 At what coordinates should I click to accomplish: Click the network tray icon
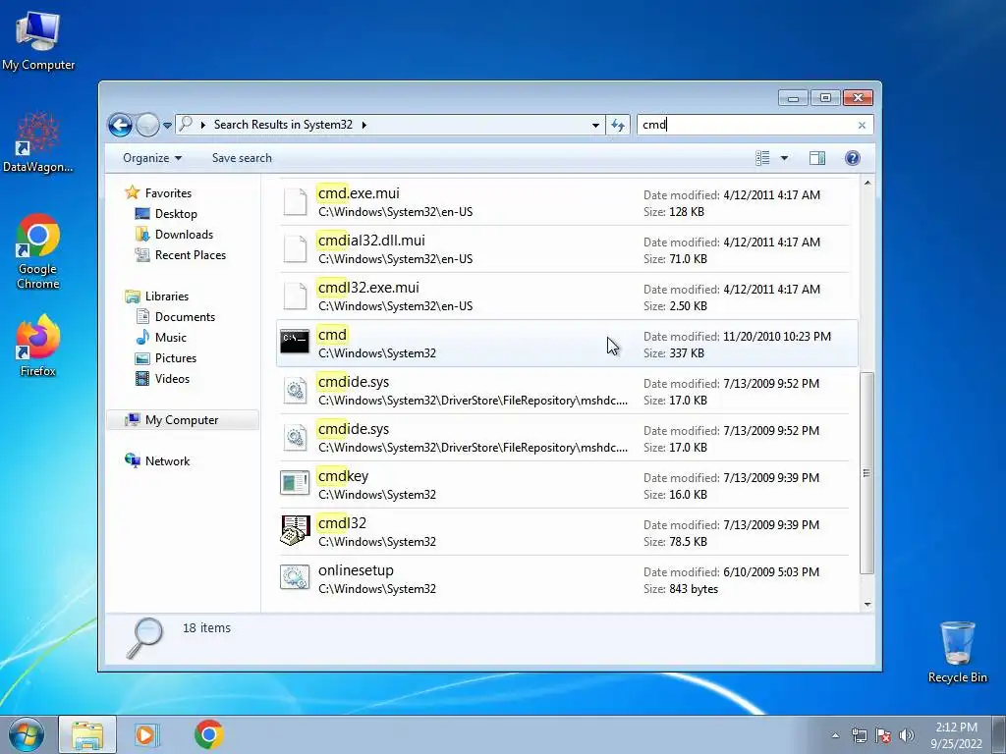[859, 735]
